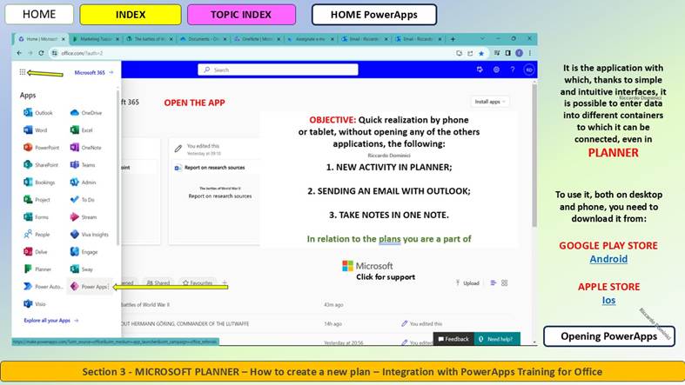Image resolution: width=685 pixels, height=385 pixels.
Task: Switch to grid view icon
Action: [505, 283]
